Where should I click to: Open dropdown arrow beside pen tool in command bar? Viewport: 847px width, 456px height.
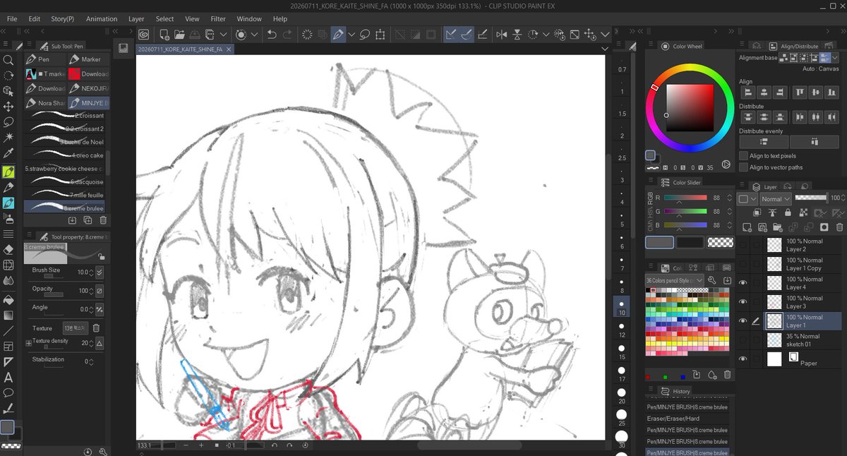pos(351,34)
